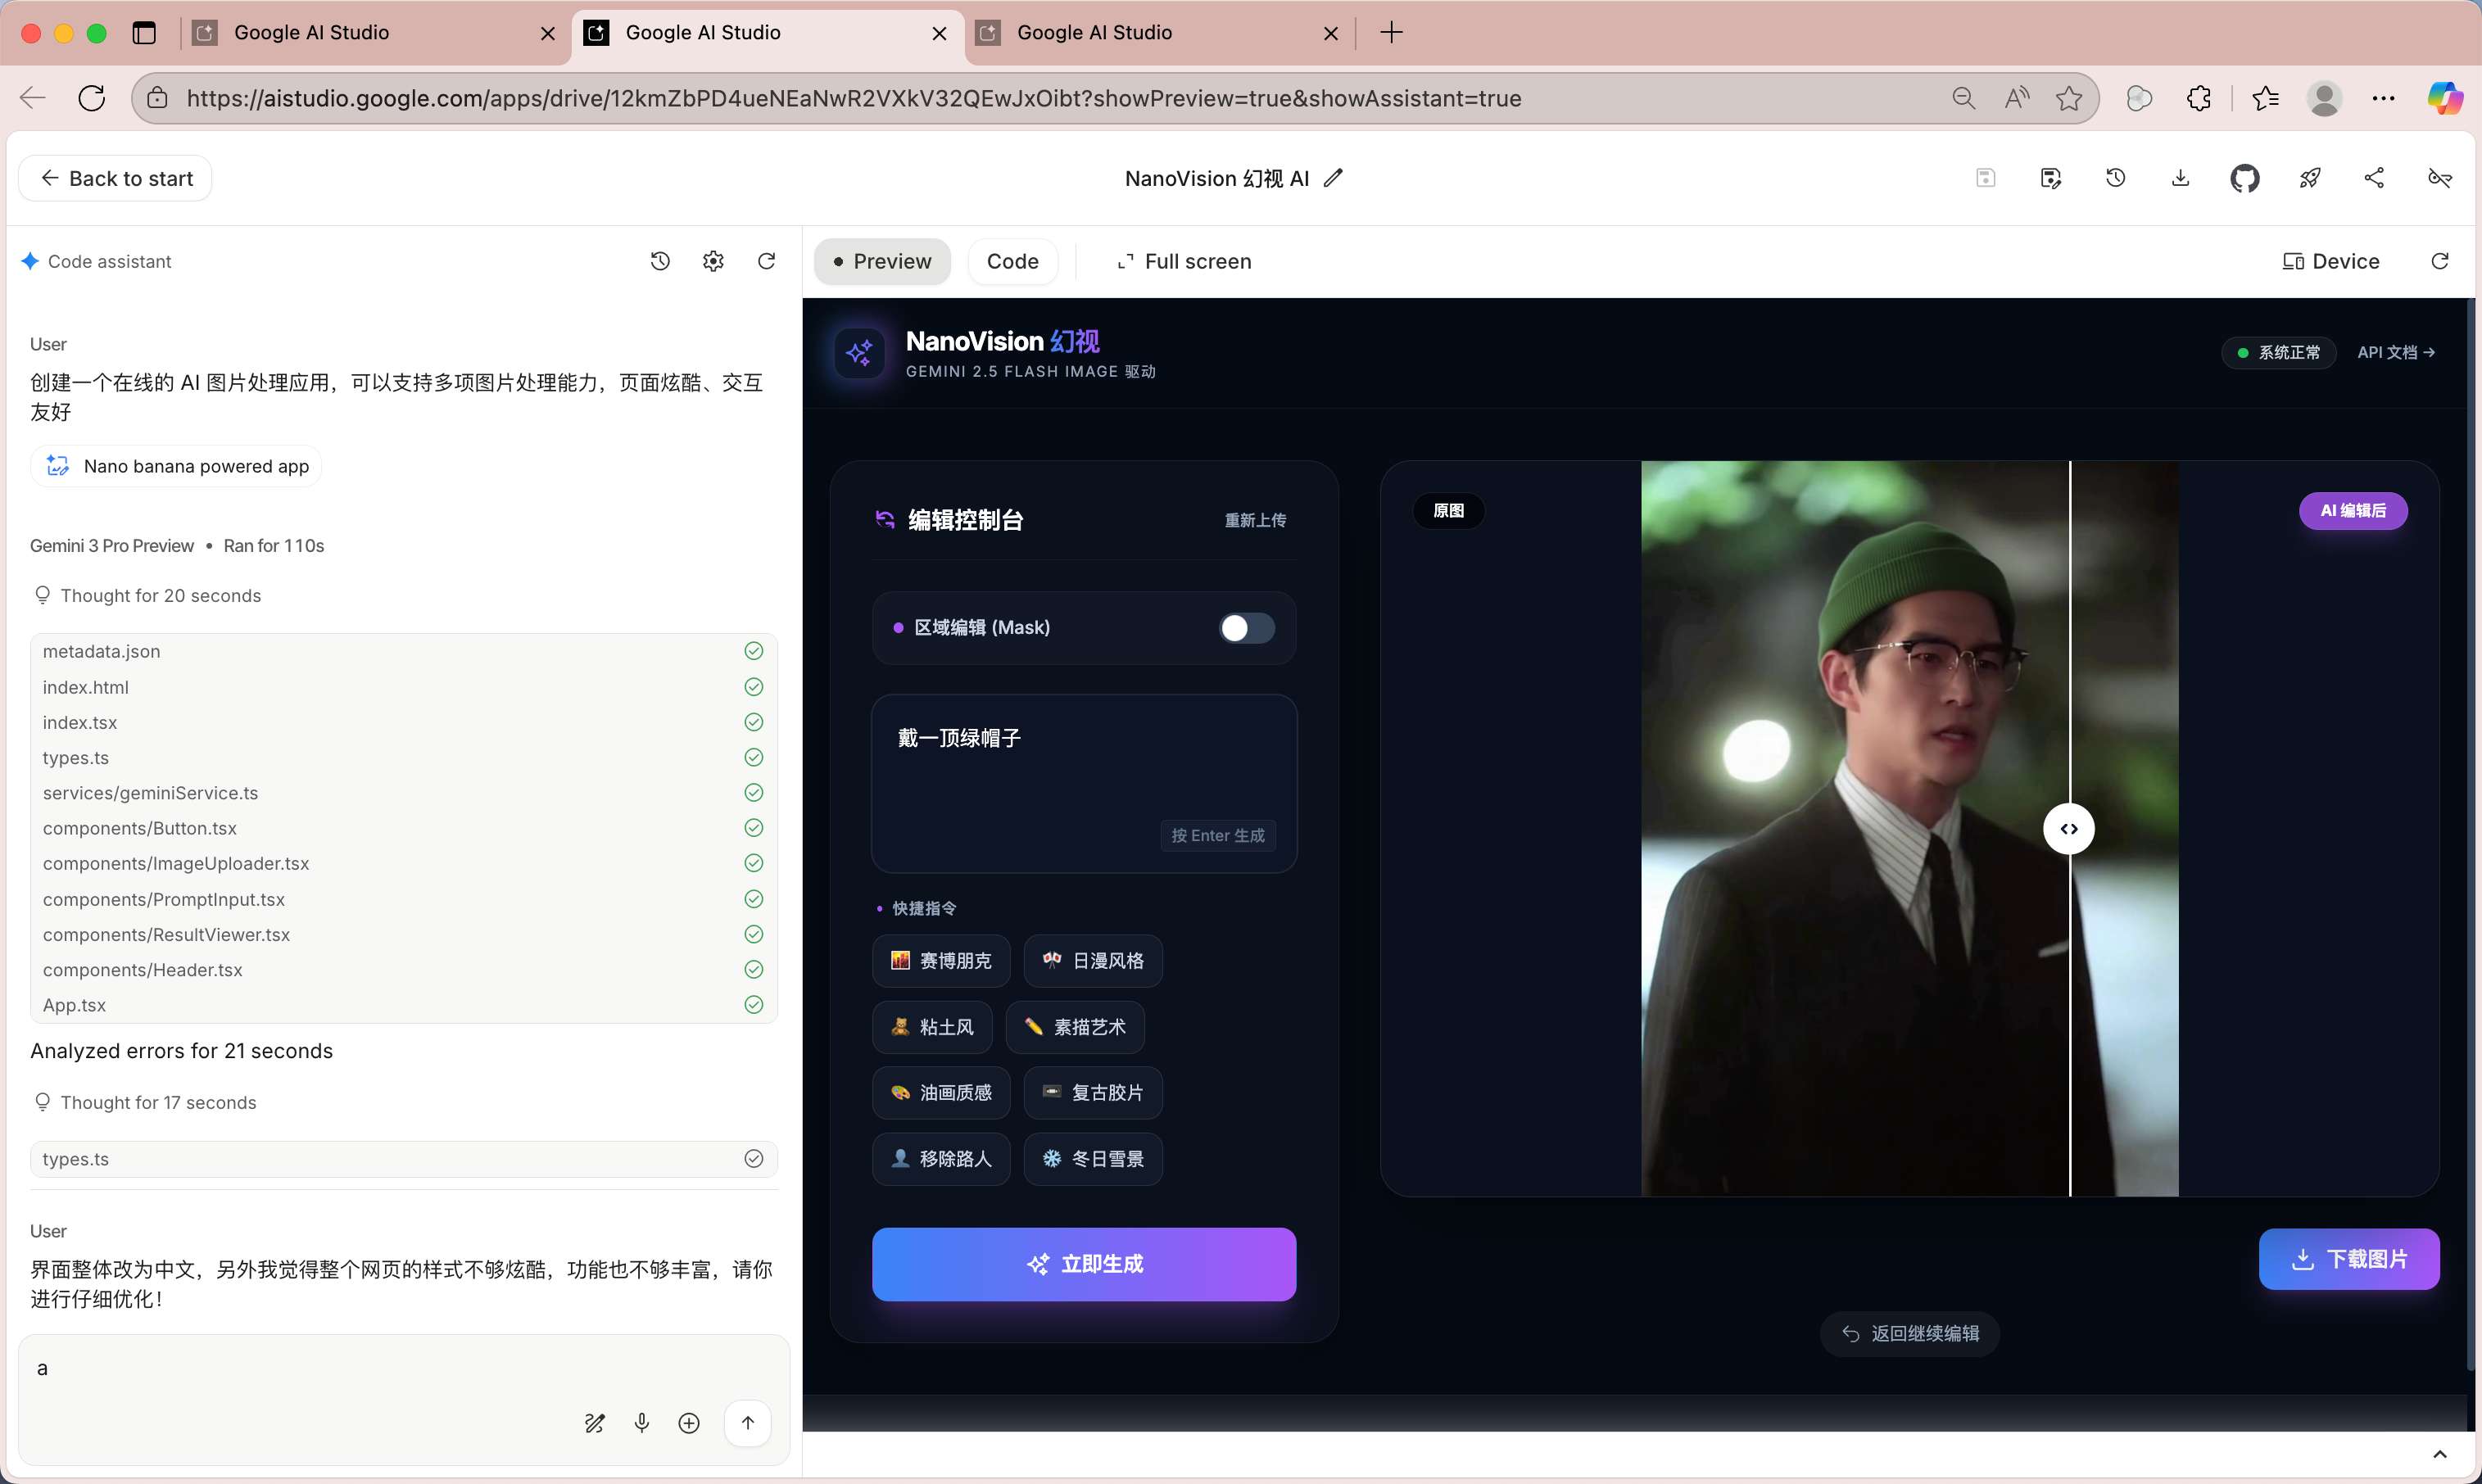Click the microphone icon in chat input

point(642,1423)
